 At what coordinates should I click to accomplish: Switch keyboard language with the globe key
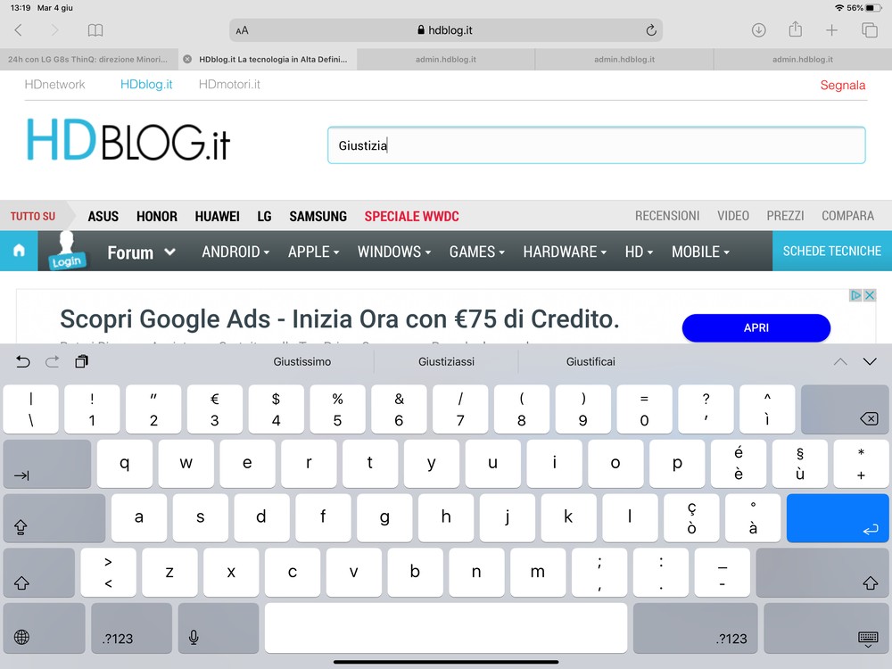[45, 628]
